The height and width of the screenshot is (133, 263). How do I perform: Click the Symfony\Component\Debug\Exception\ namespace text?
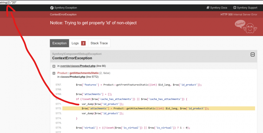pos(77,54)
